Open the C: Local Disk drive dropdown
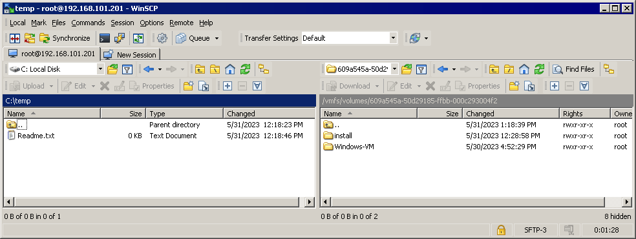 56,69
